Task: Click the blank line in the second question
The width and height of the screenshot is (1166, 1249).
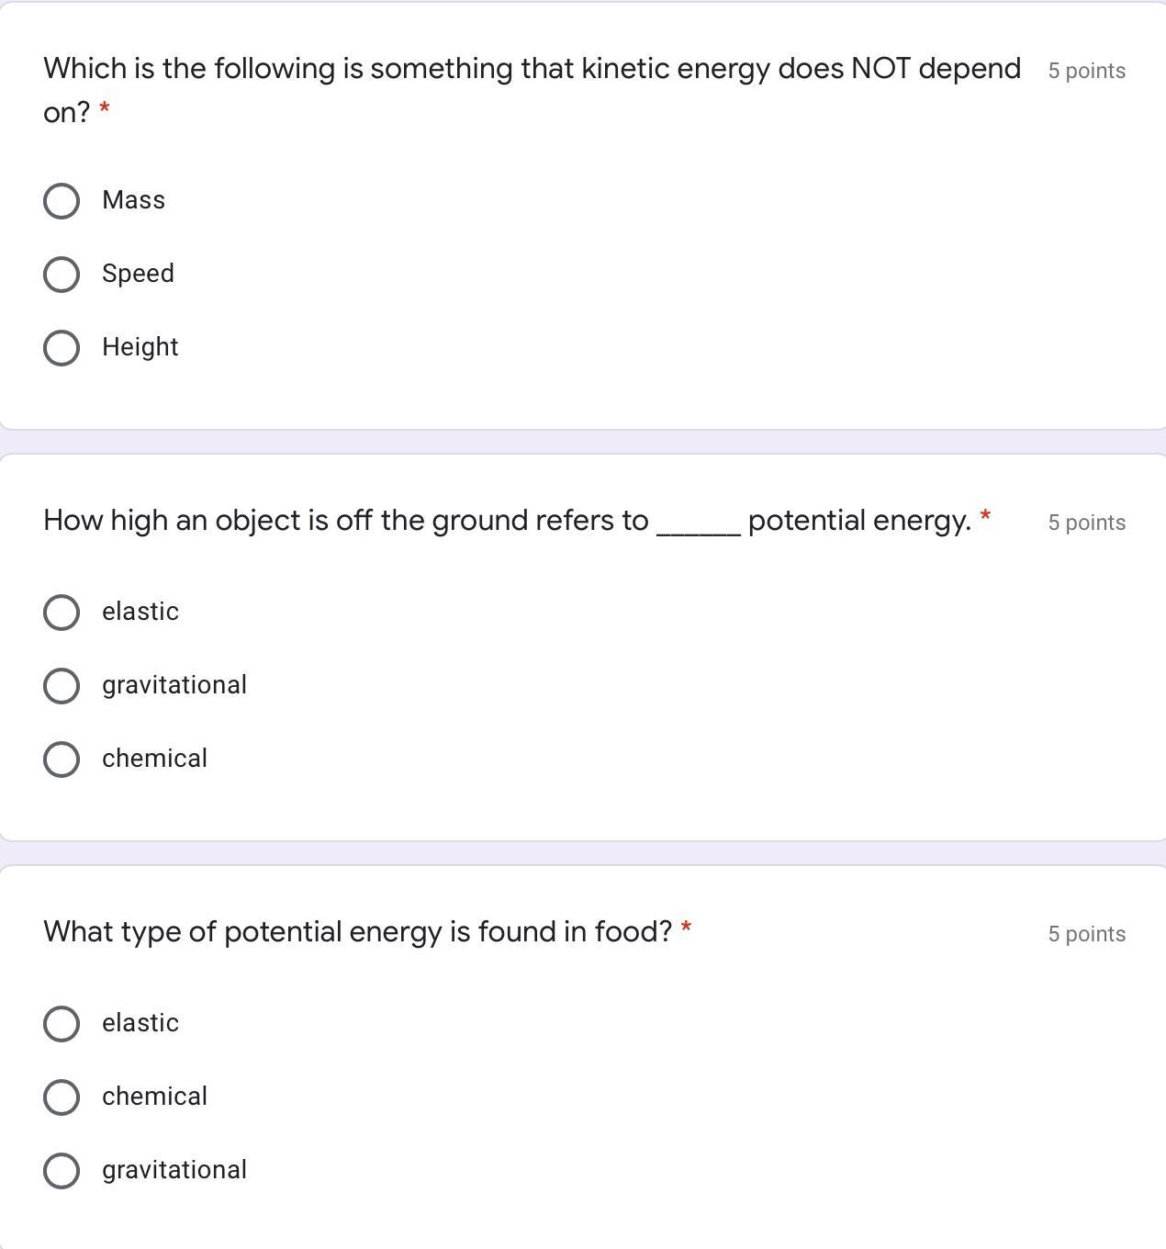Action: (x=699, y=526)
